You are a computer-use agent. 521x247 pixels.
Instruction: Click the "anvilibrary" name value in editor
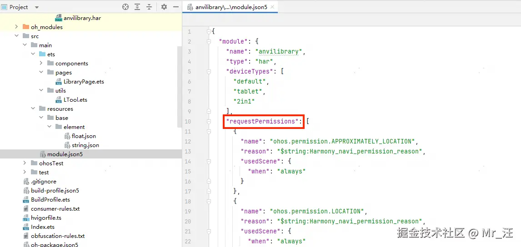pyautogui.click(x=279, y=51)
